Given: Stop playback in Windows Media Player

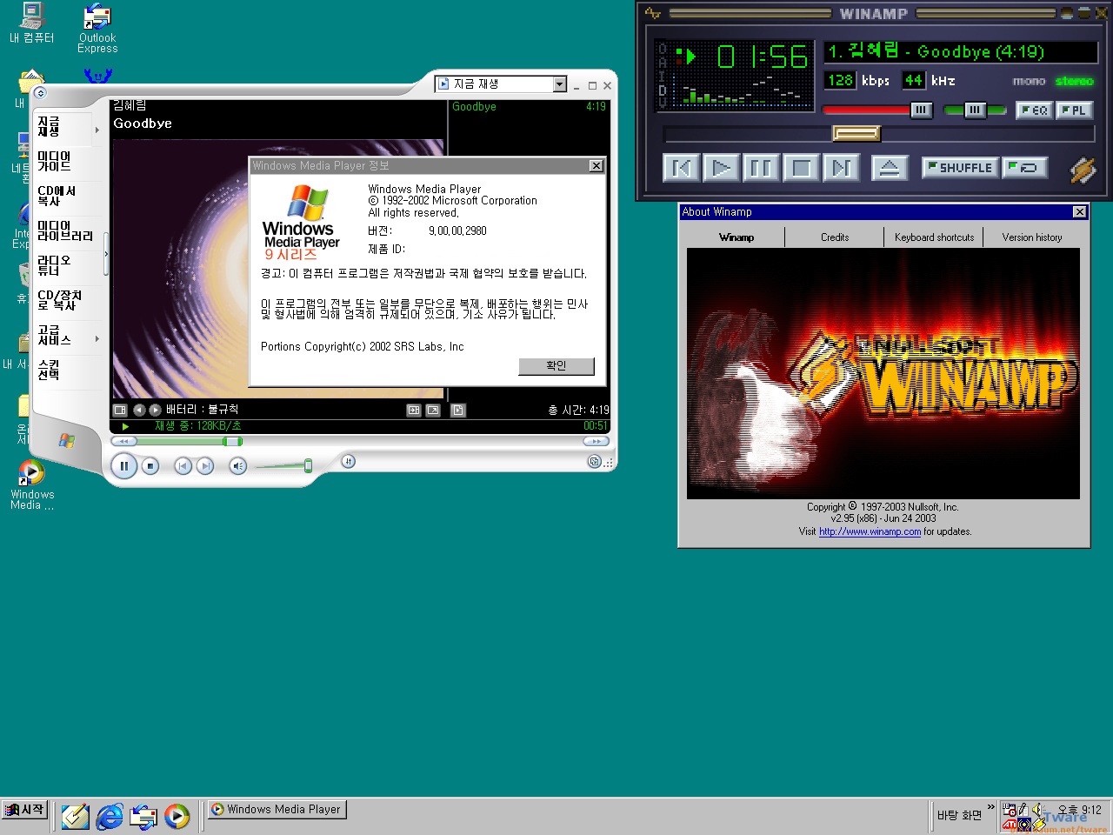Looking at the screenshot, I should 150,466.
